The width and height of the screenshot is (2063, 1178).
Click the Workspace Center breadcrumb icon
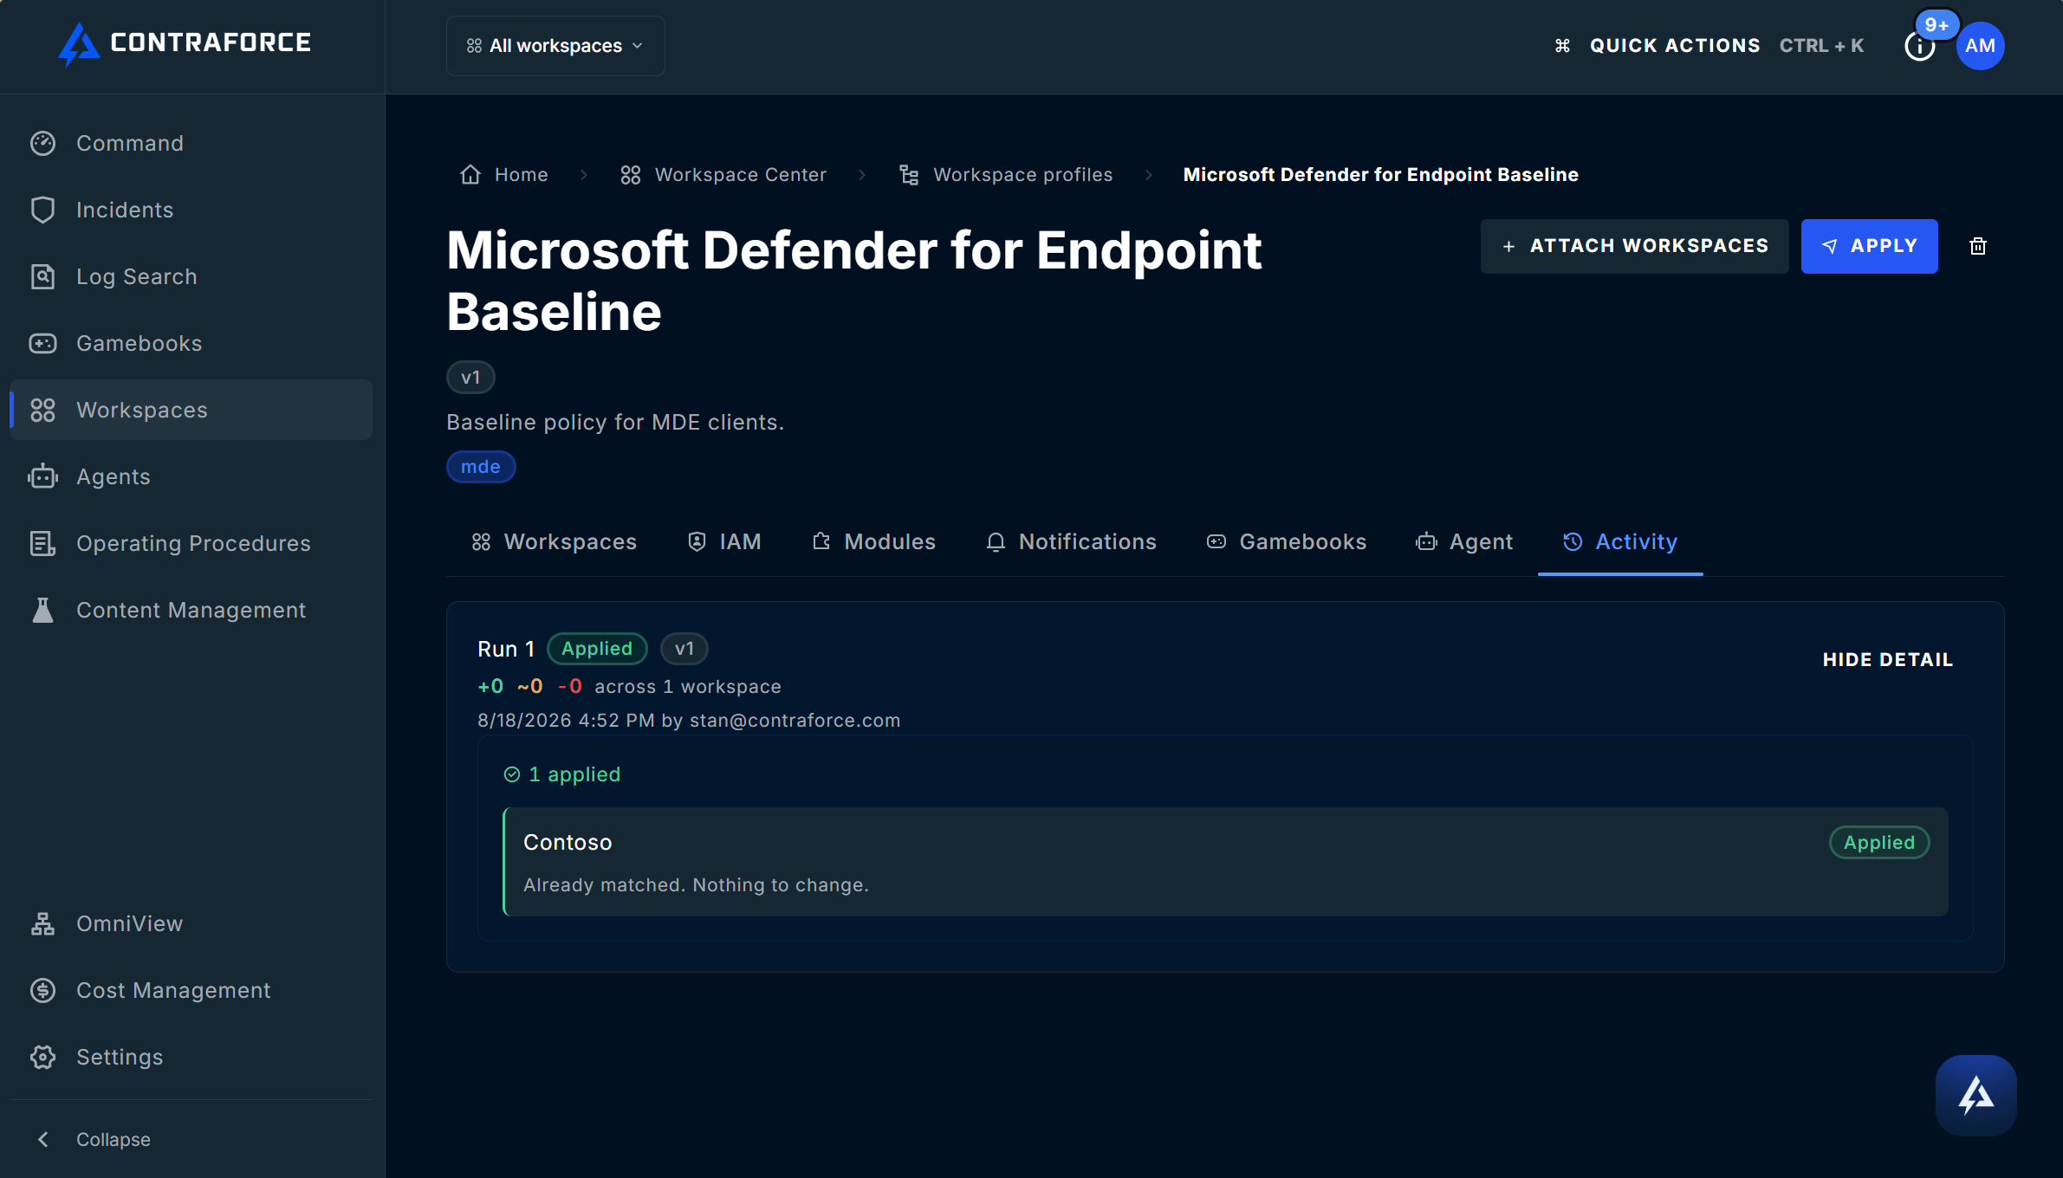coord(631,175)
